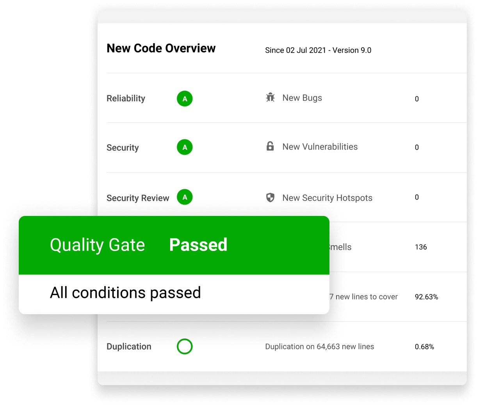Click the Duplication green circle indicator

coord(185,347)
